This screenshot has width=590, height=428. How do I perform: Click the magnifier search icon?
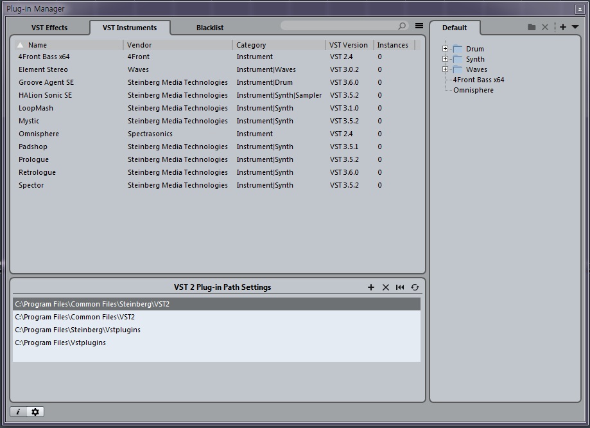[x=402, y=26]
